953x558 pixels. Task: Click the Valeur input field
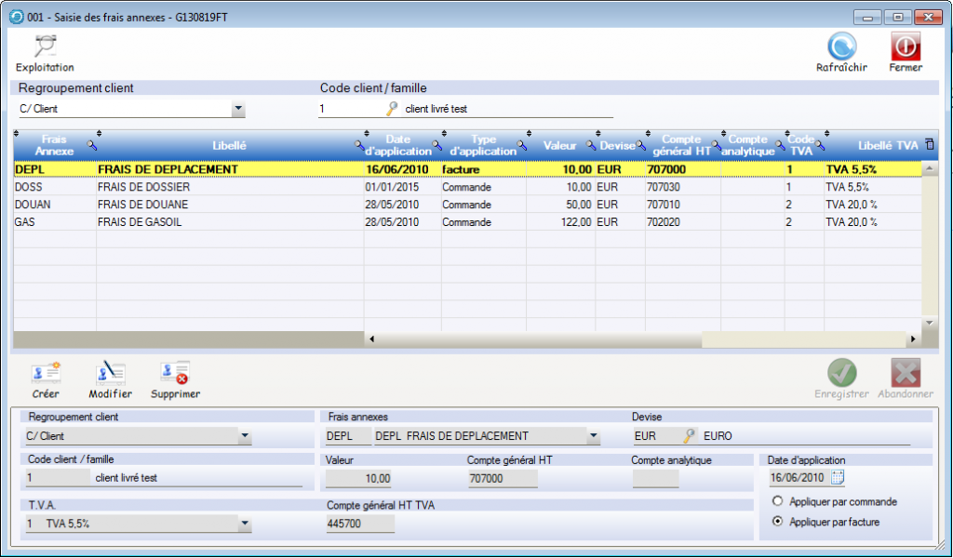[359, 479]
